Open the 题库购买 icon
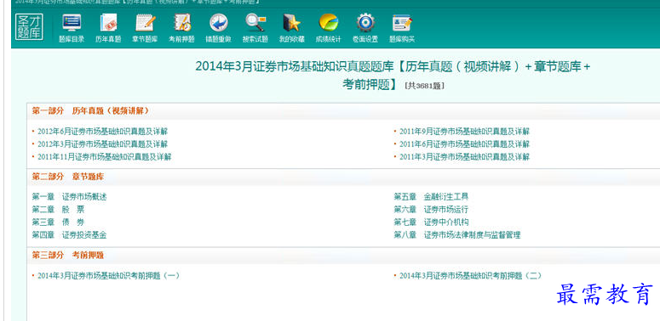The height and width of the screenshot is (321, 660). [x=402, y=23]
